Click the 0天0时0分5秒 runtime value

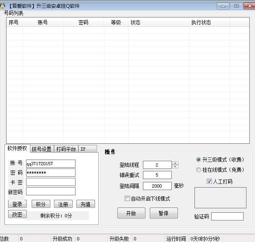click(x=205, y=239)
